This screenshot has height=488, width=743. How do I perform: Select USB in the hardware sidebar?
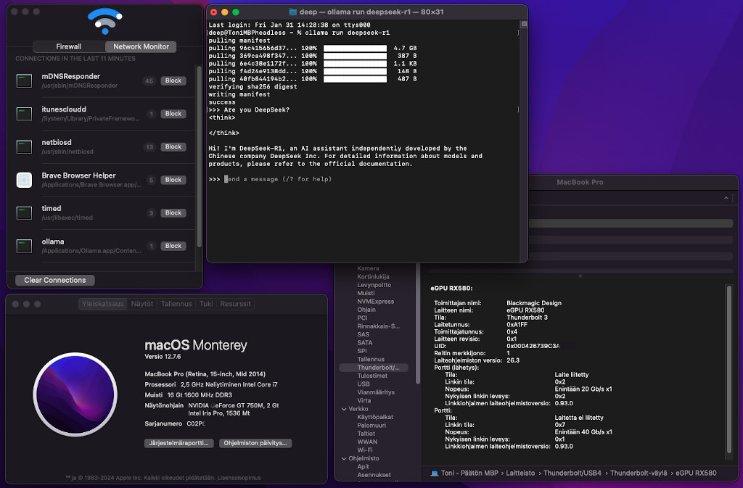tap(364, 384)
